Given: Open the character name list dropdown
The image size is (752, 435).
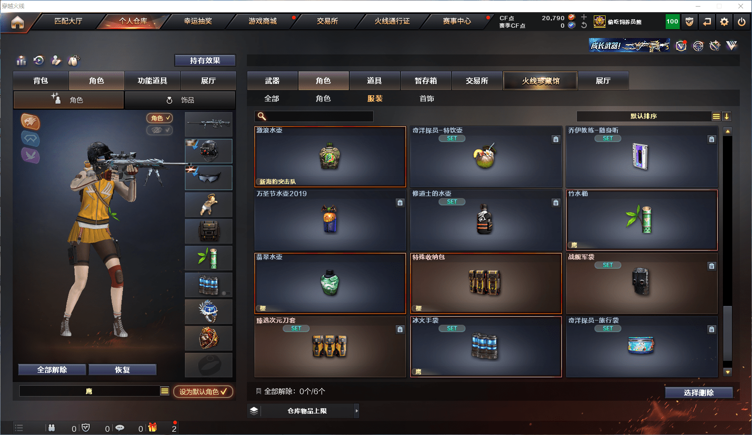Looking at the screenshot, I should click(164, 391).
